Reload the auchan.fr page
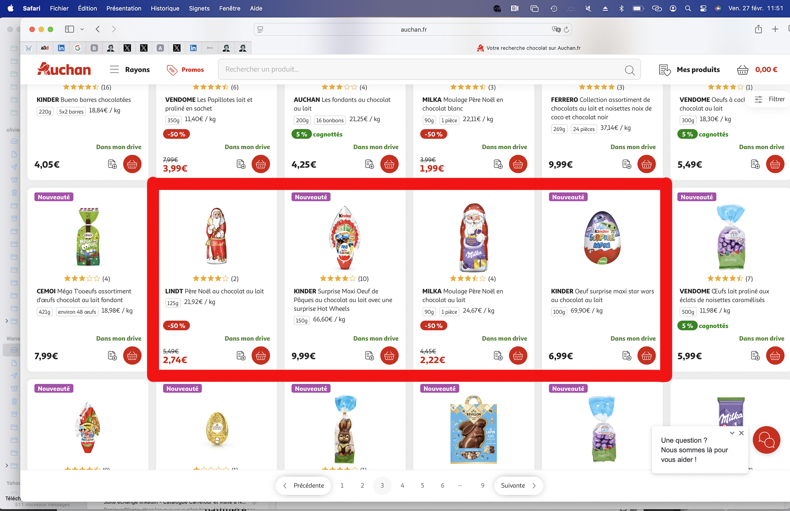Screen dimensions: 790x511 point(566,29)
